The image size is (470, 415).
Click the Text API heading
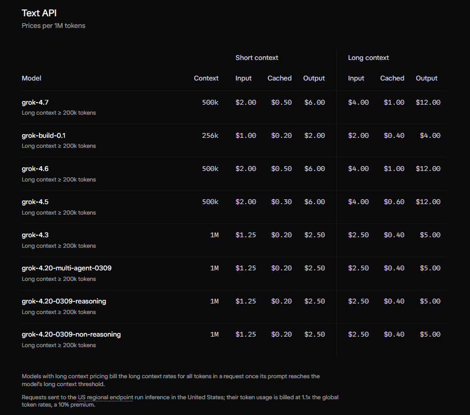(39, 13)
